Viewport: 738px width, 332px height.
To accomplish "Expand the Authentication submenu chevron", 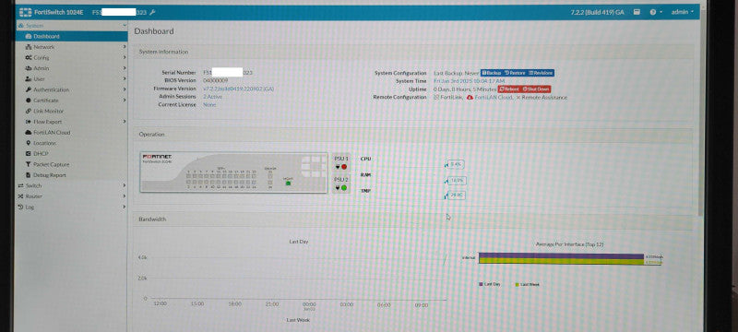I will point(125,89).
